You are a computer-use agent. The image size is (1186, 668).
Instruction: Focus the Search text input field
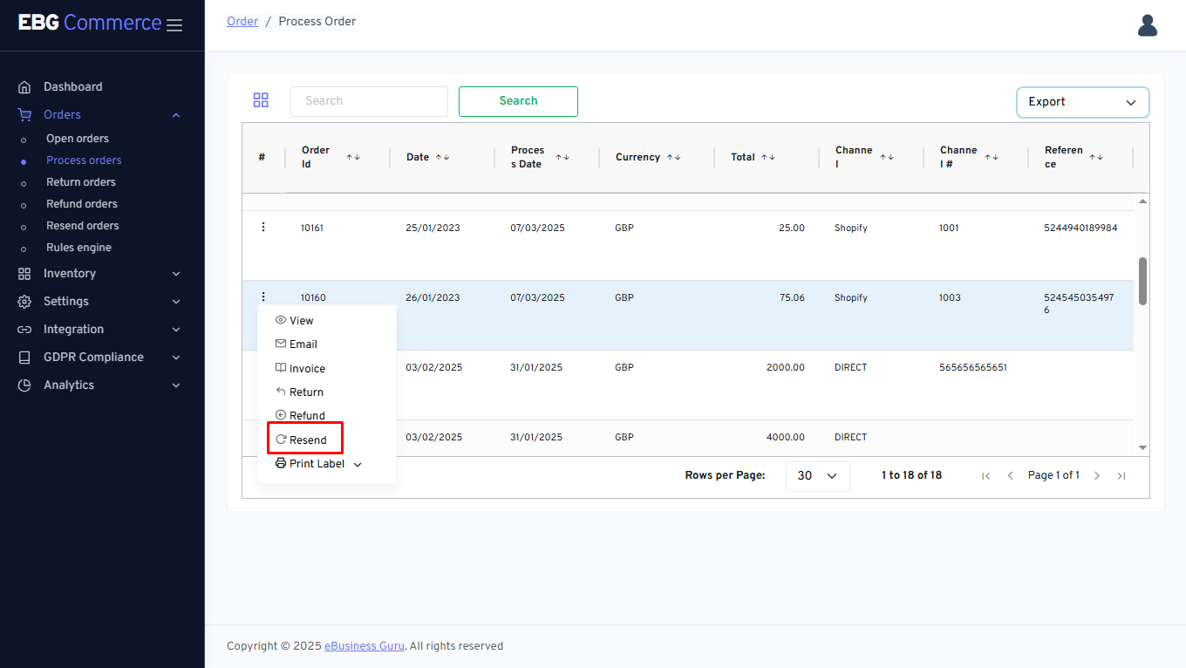pyautogui.click(x=369, y=101)
